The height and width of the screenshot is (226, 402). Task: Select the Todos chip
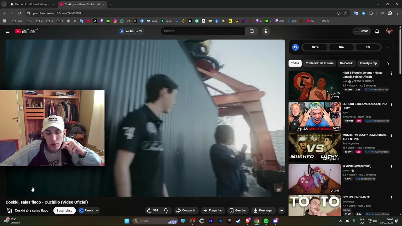pyautogui.click(x=295, y=63)
